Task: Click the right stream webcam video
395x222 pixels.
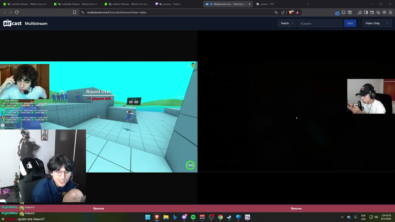Action: point(371,97)
